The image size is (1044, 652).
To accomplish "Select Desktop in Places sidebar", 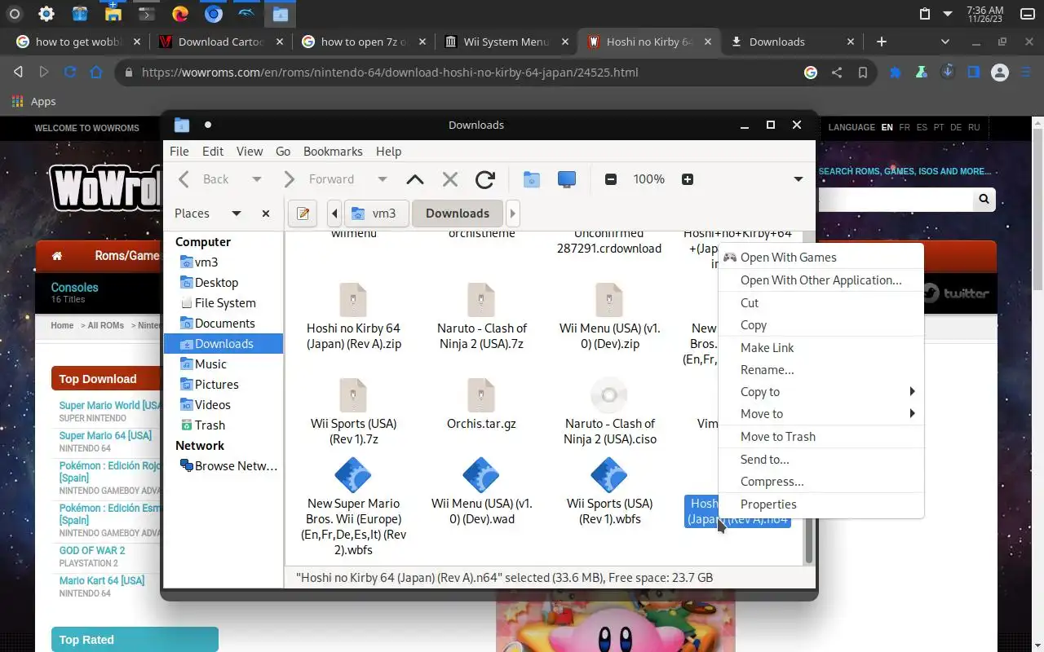I will point(223,283).
